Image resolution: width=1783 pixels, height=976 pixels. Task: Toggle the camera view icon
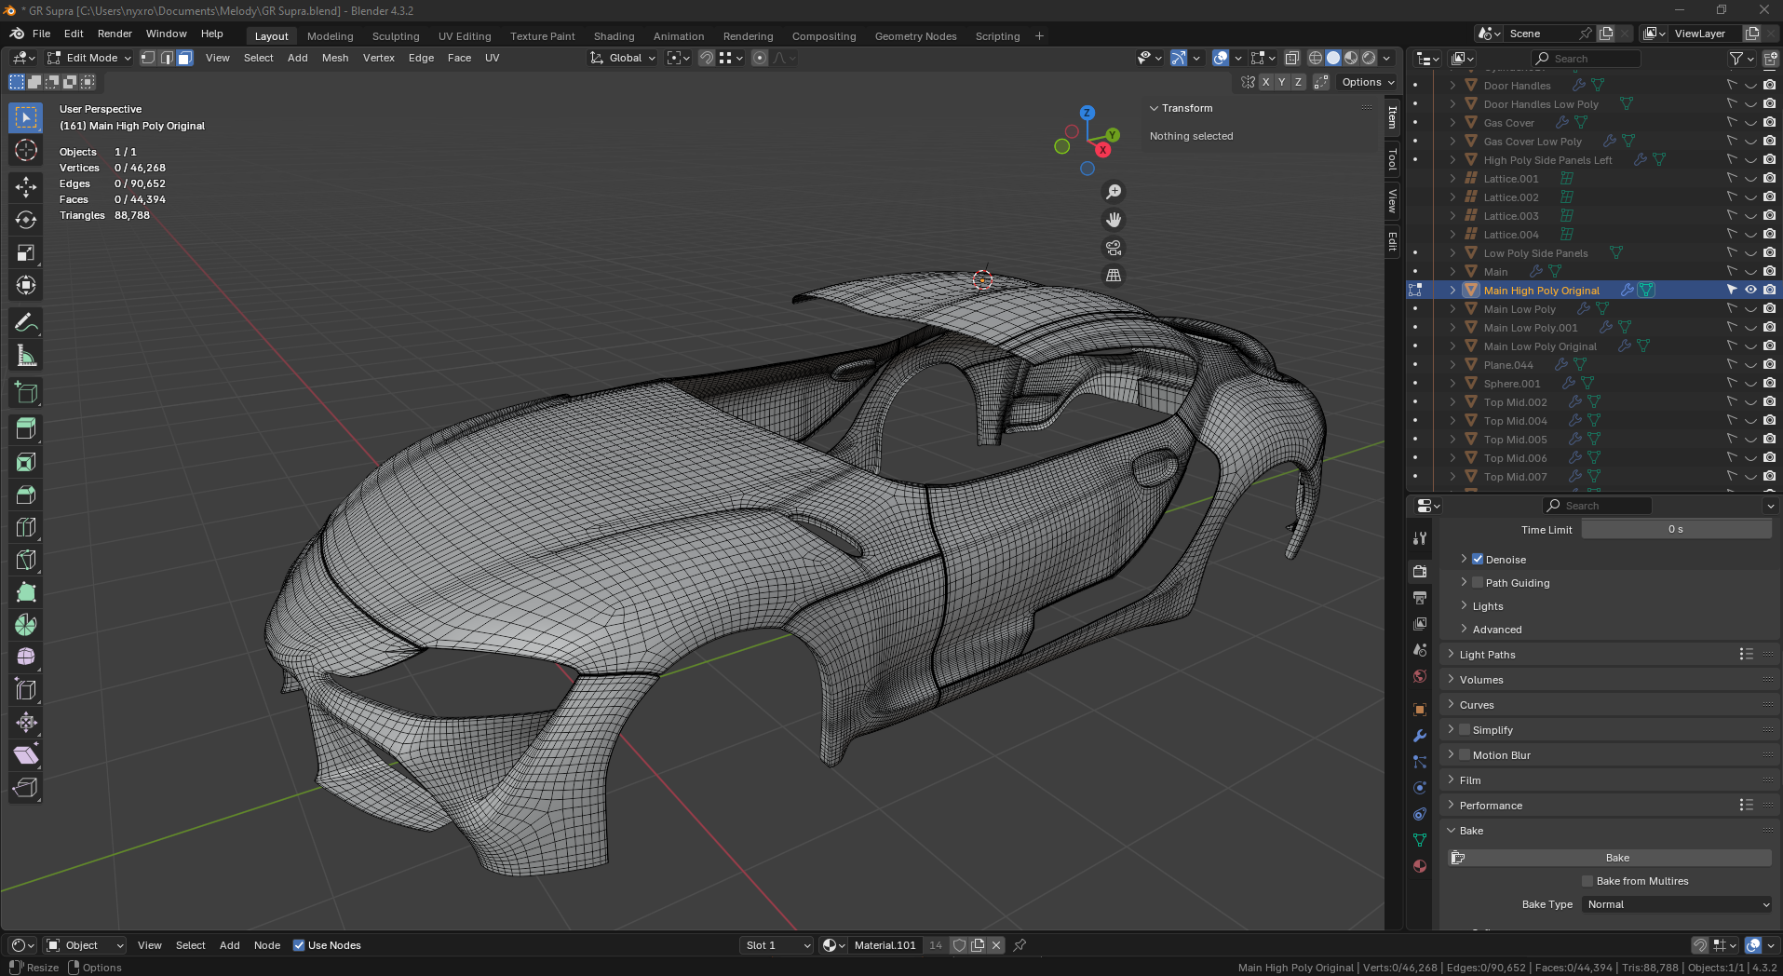click(1114, 248)
